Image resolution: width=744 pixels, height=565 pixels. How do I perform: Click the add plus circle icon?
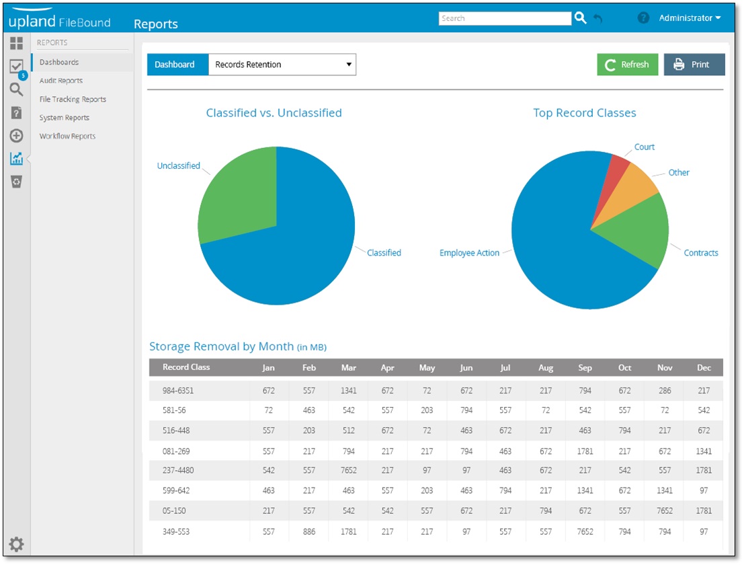[x=16, y=136]
